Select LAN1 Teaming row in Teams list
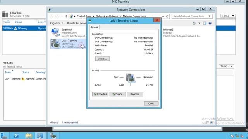248x139 pixels. pyautogui.click(x=25, y=79)
